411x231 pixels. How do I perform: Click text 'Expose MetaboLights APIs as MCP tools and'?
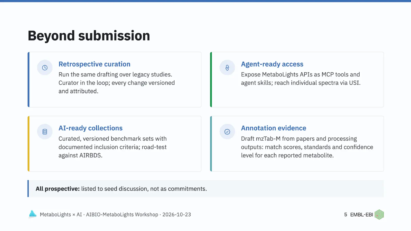pyautogui.click(x=300, y=74)
